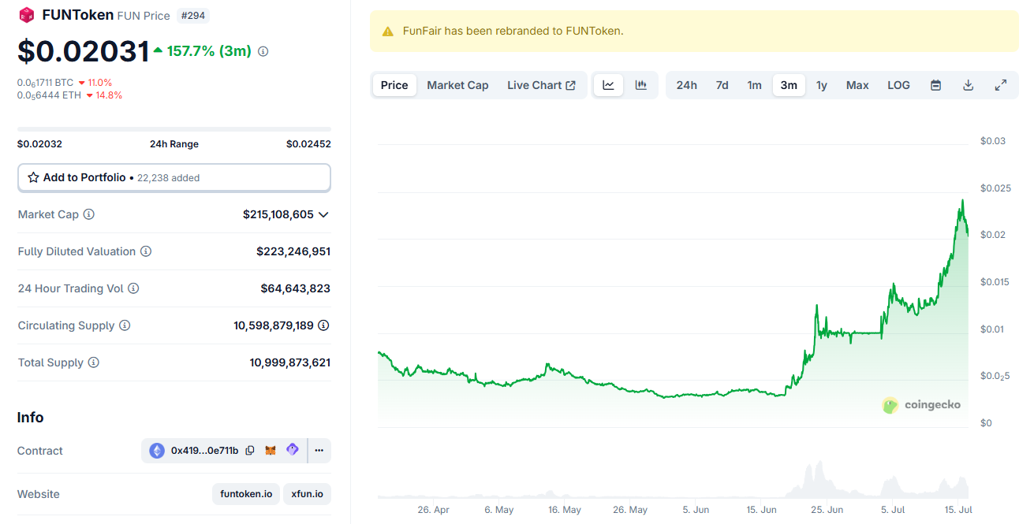Click the $223,246,951 valuation value
1034x524 pixels.
coord(293,251)
